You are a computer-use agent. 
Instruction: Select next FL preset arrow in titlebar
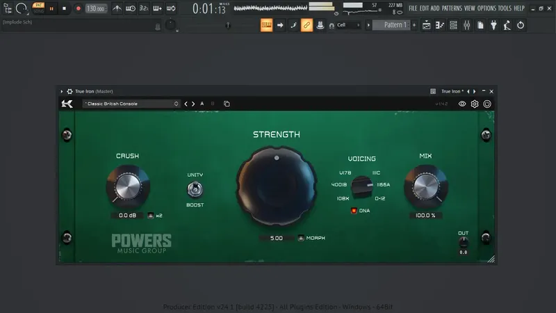tap(474, 91)
